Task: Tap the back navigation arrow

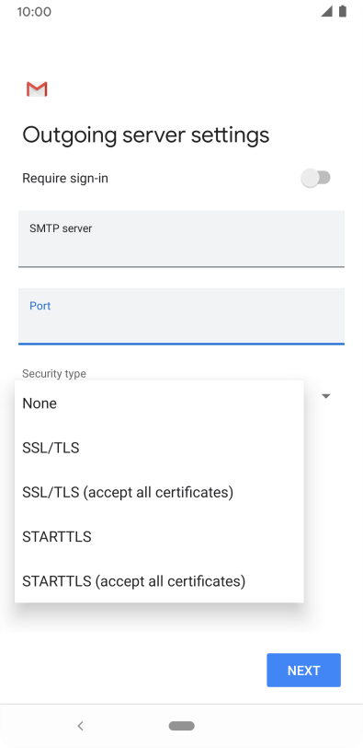Action: tap(80, 726)
